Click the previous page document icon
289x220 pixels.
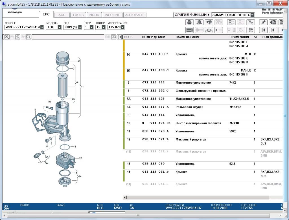[273, 23]
